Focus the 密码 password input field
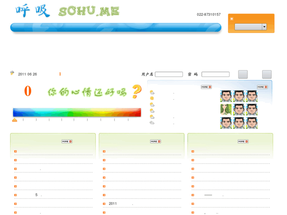This screenshot has height=215, width=287. point(216,74)
